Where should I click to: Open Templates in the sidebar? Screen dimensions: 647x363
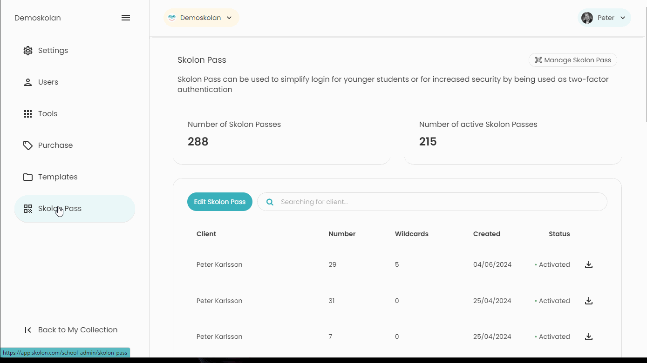point(75,177)
